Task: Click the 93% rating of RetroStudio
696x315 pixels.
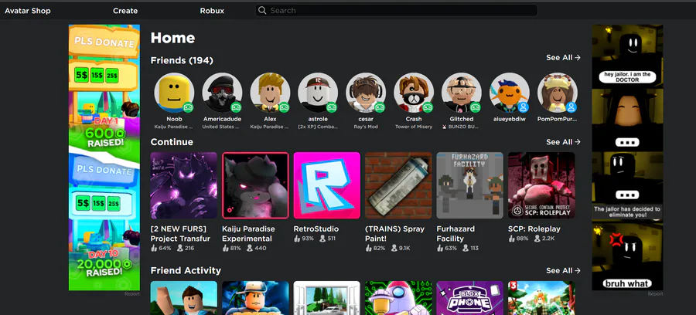Action: tap(304, 239)
